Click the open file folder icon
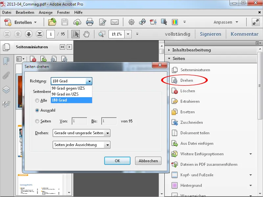This screenshot has width=263, height=197. [x=52, y=22]
